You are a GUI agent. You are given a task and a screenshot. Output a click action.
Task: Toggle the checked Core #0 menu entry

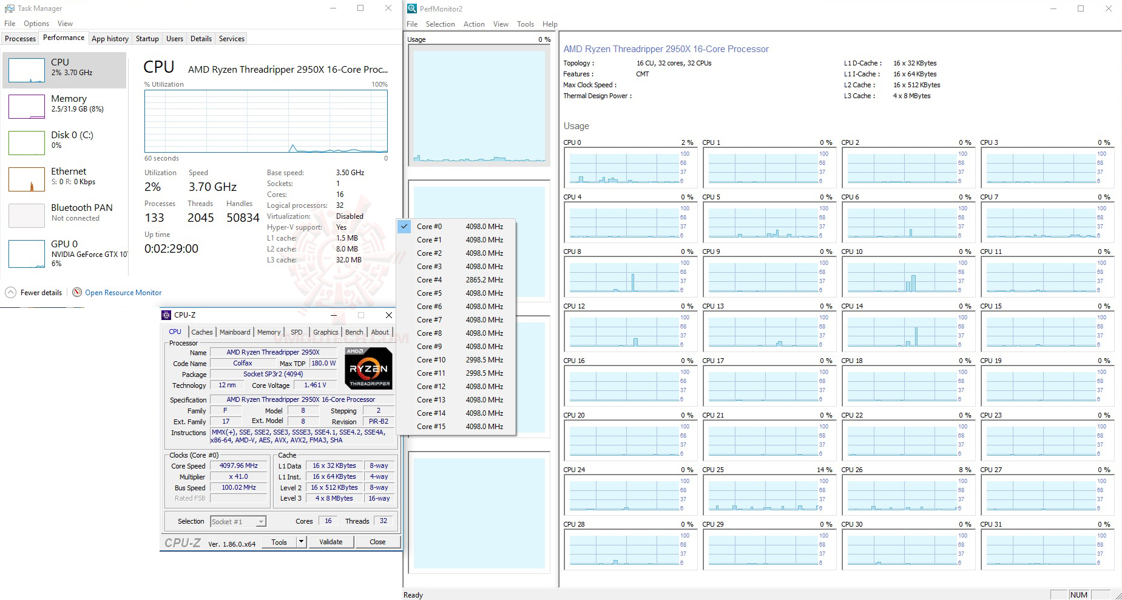[x=456, y=227]
